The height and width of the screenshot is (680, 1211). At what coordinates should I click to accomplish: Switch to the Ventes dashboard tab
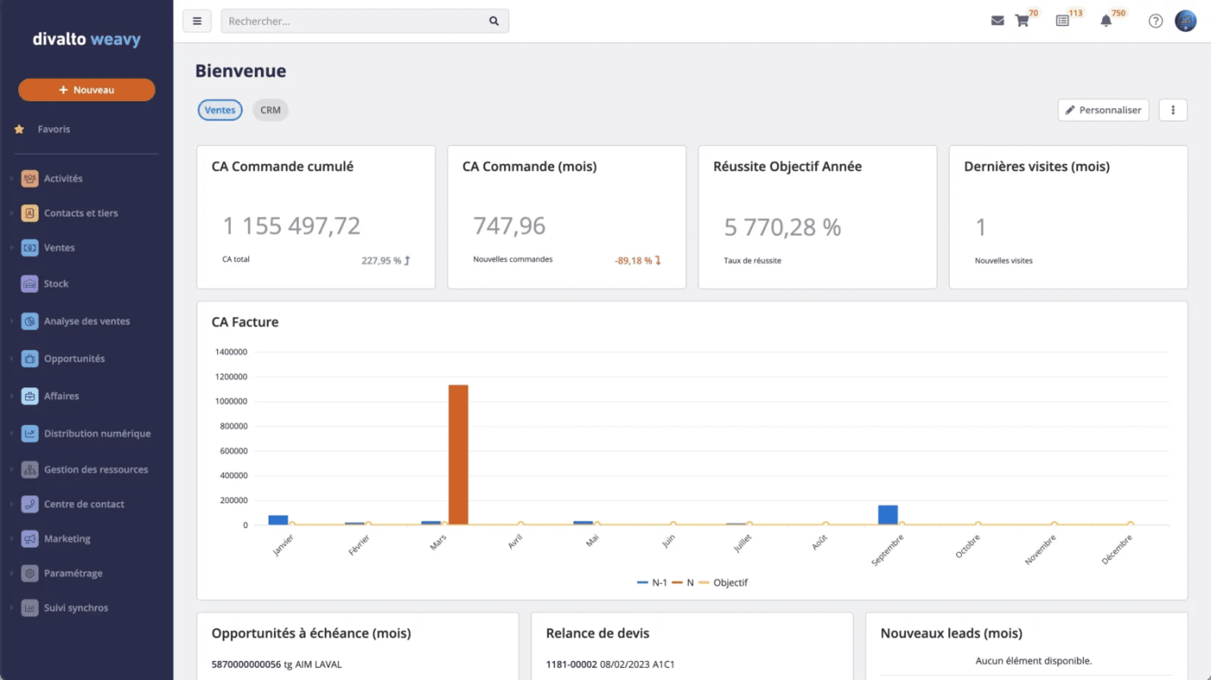(x=220, y=110)
